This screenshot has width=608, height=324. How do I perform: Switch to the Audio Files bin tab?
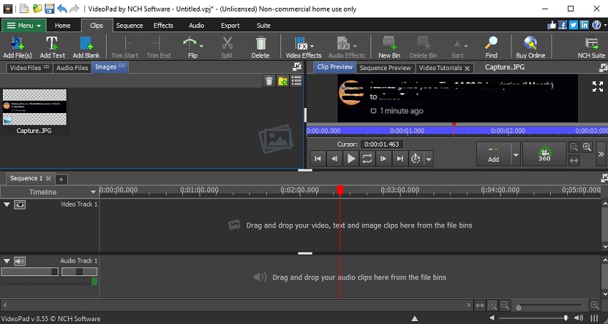click(x=72, y=67)
